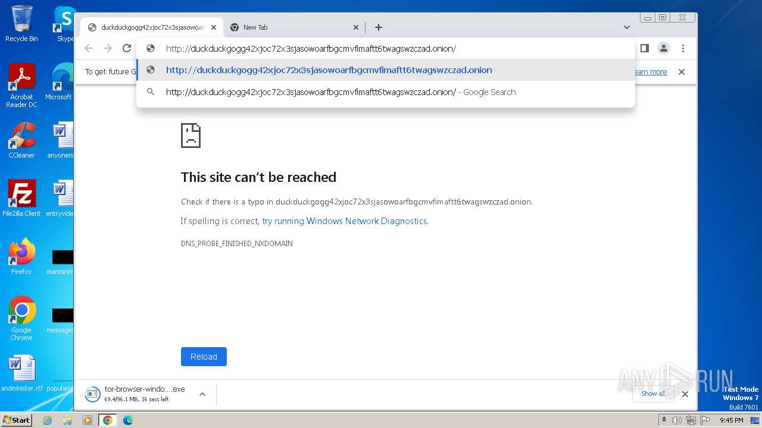Open Windows Media Player from the taskbar
The height and width of the screenshot is (428, 762).
88,420
